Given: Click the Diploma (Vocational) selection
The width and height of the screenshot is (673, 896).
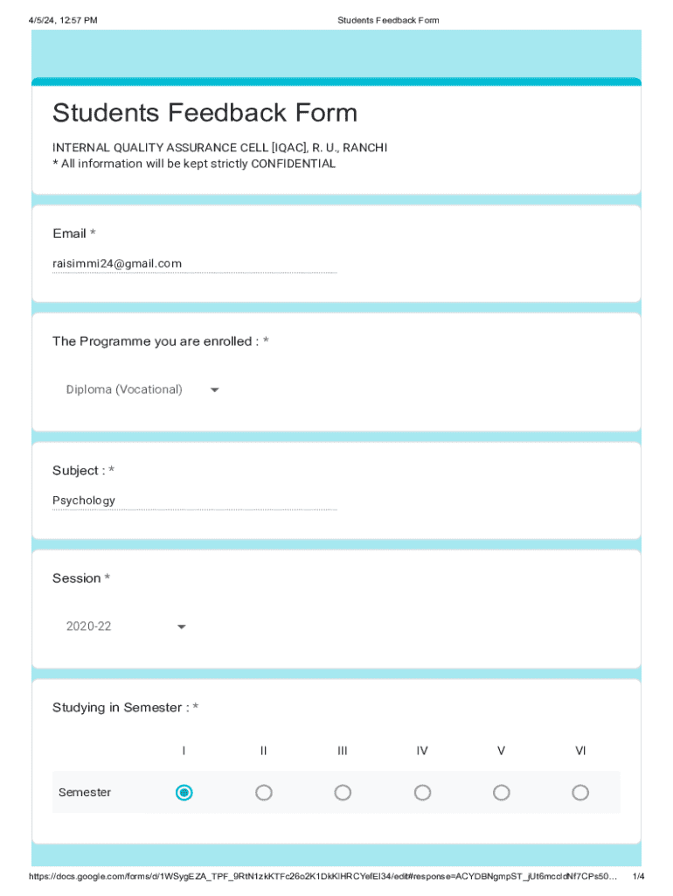Looking at the screenshot, I should 124,389.
